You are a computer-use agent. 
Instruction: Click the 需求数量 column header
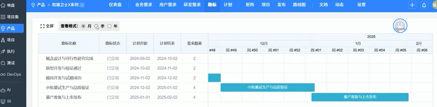point(195,43)
